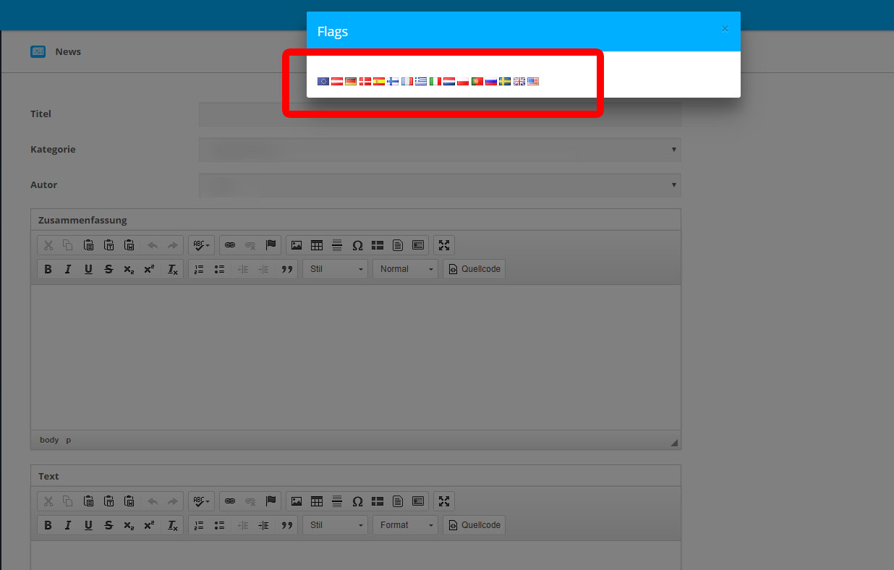Open the Autor dropdown
Viewport: 894px width, 570px height.
[x=440, y=185]
